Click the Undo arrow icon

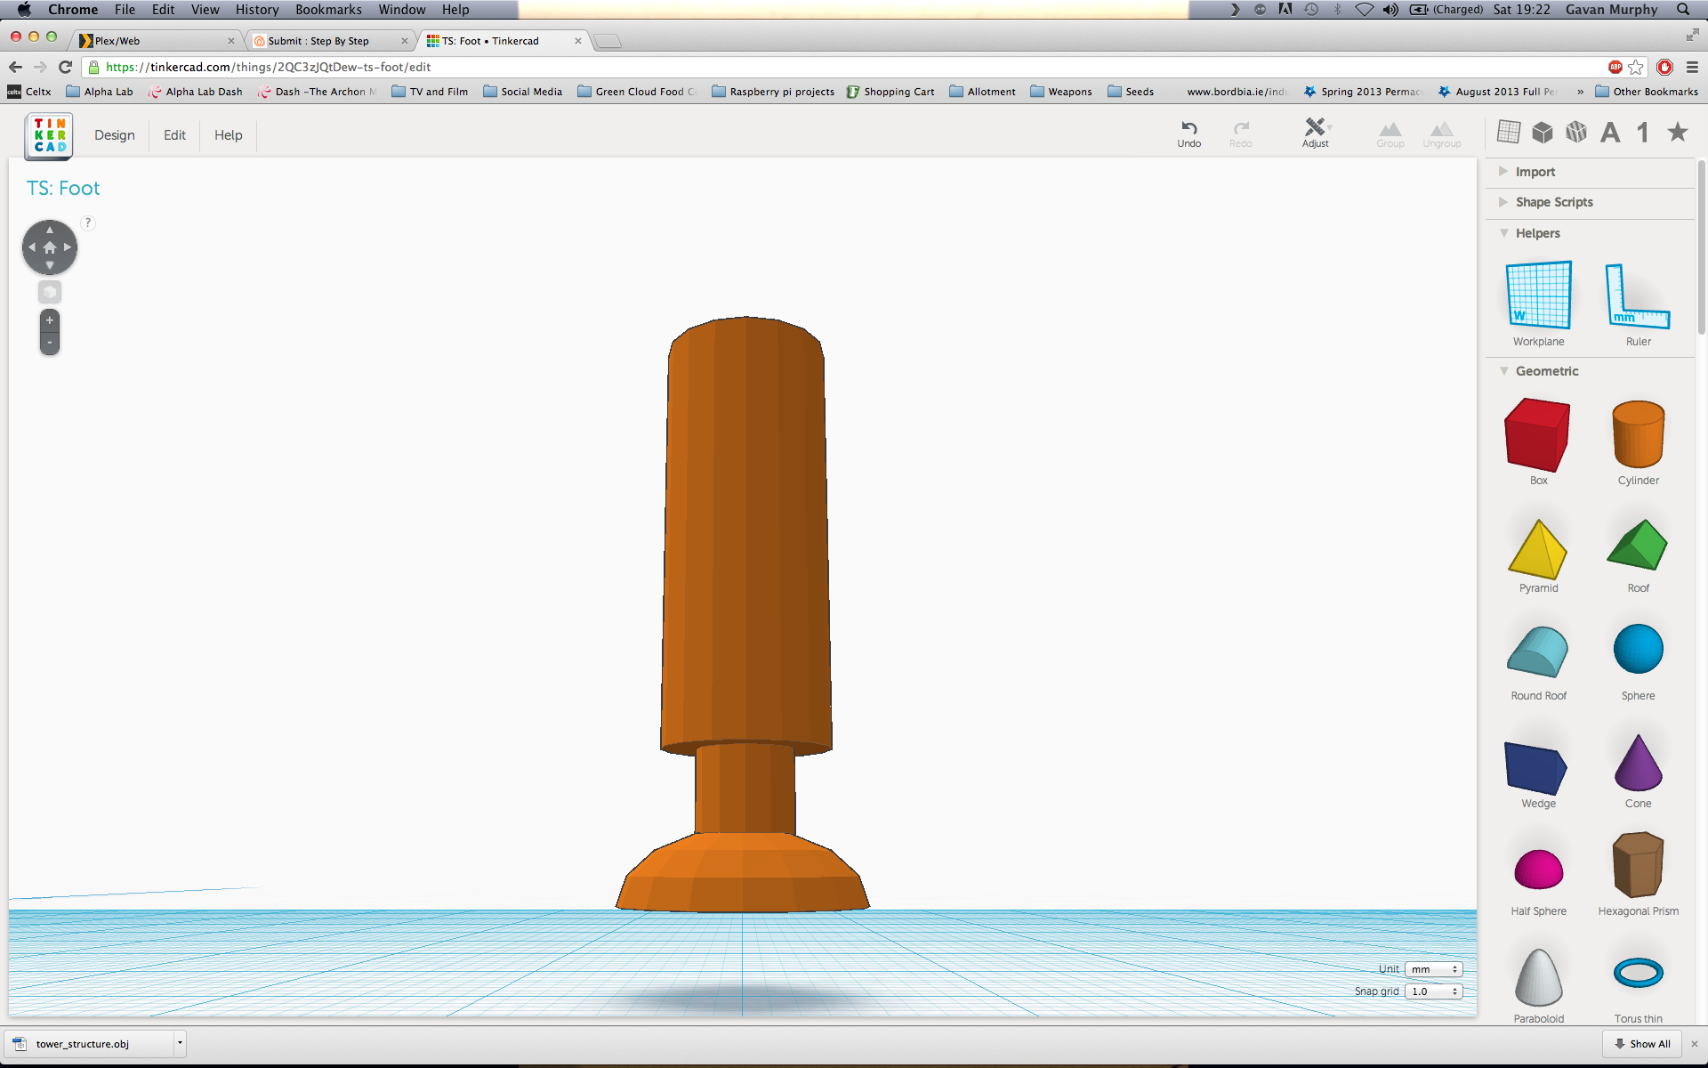point(1188,127)
